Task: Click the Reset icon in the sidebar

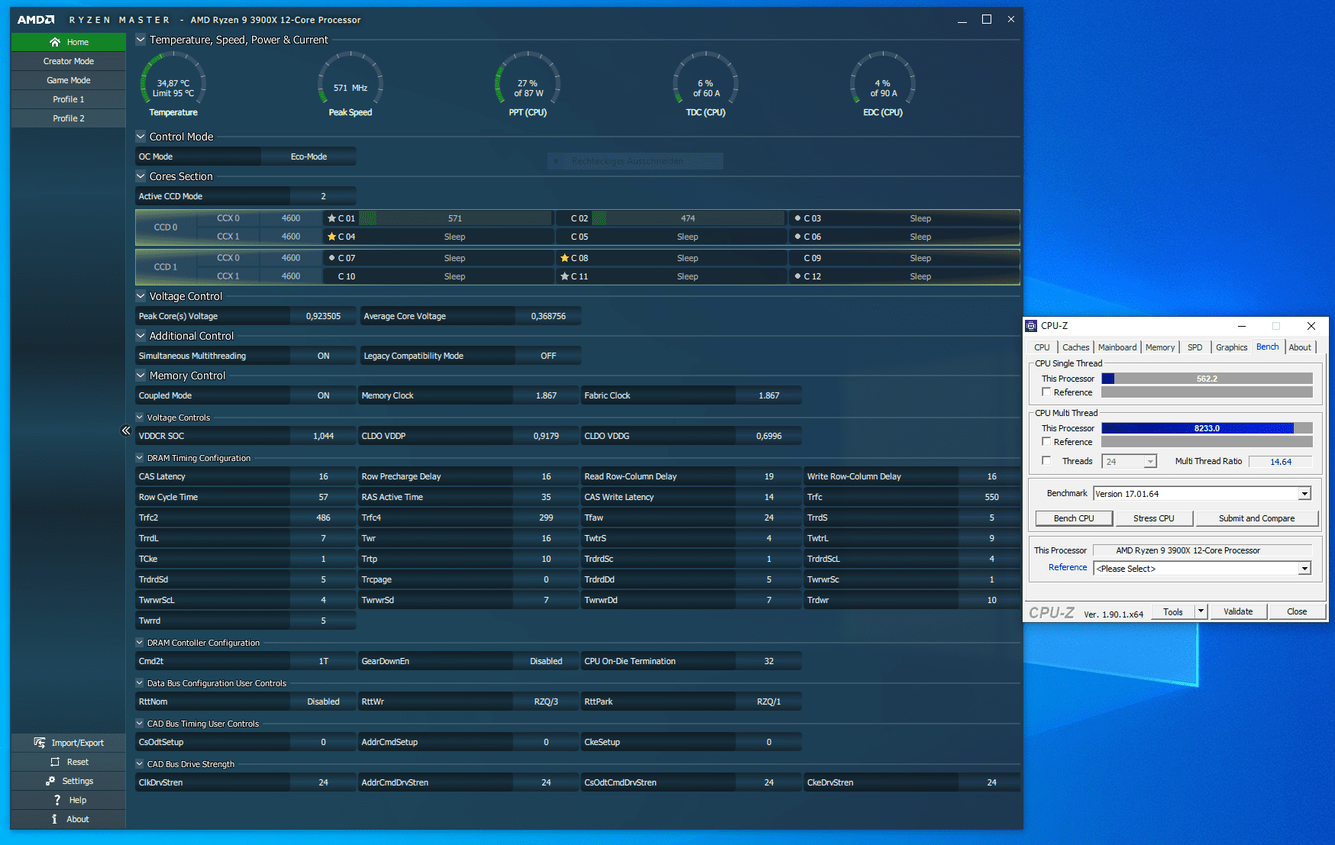Action: [x=55, y=762]
